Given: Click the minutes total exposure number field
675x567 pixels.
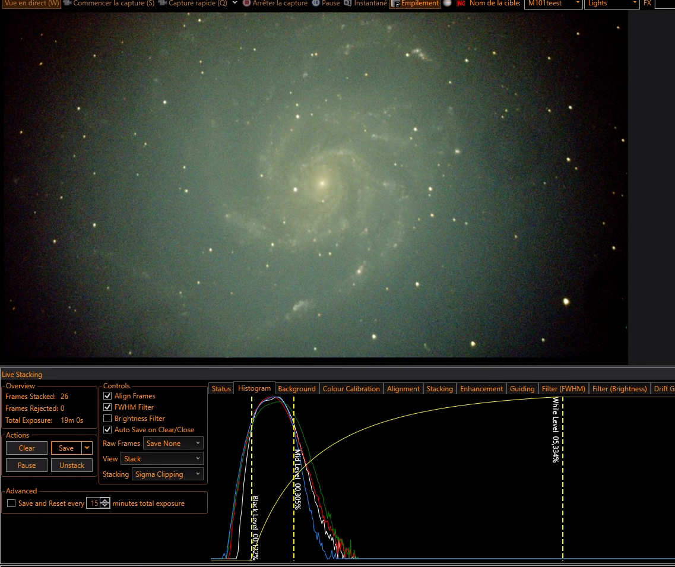Looking at the screenshot, I should 94,503.
